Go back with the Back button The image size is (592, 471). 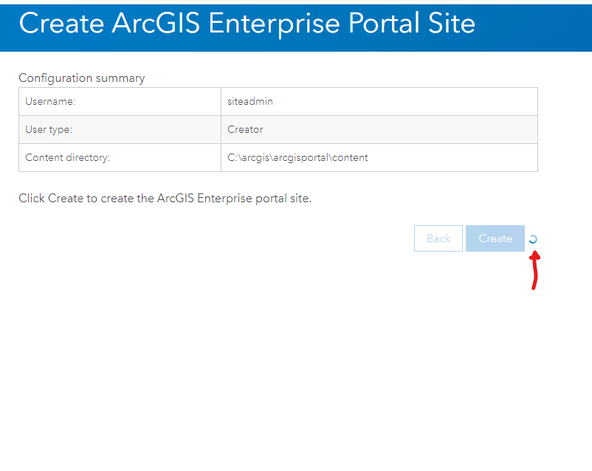[x=438, y=238]
